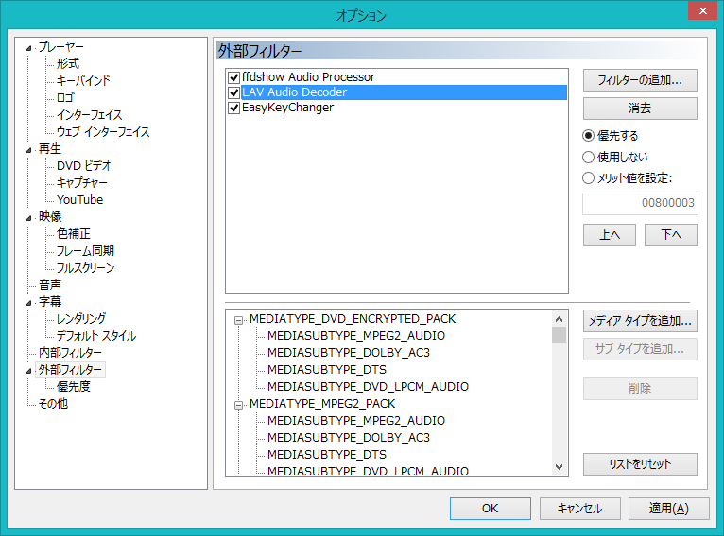Image resolution: width=724 pixels, height=536 pixels.
Task: Open the 形式 settings page
Action: [68, 63]
